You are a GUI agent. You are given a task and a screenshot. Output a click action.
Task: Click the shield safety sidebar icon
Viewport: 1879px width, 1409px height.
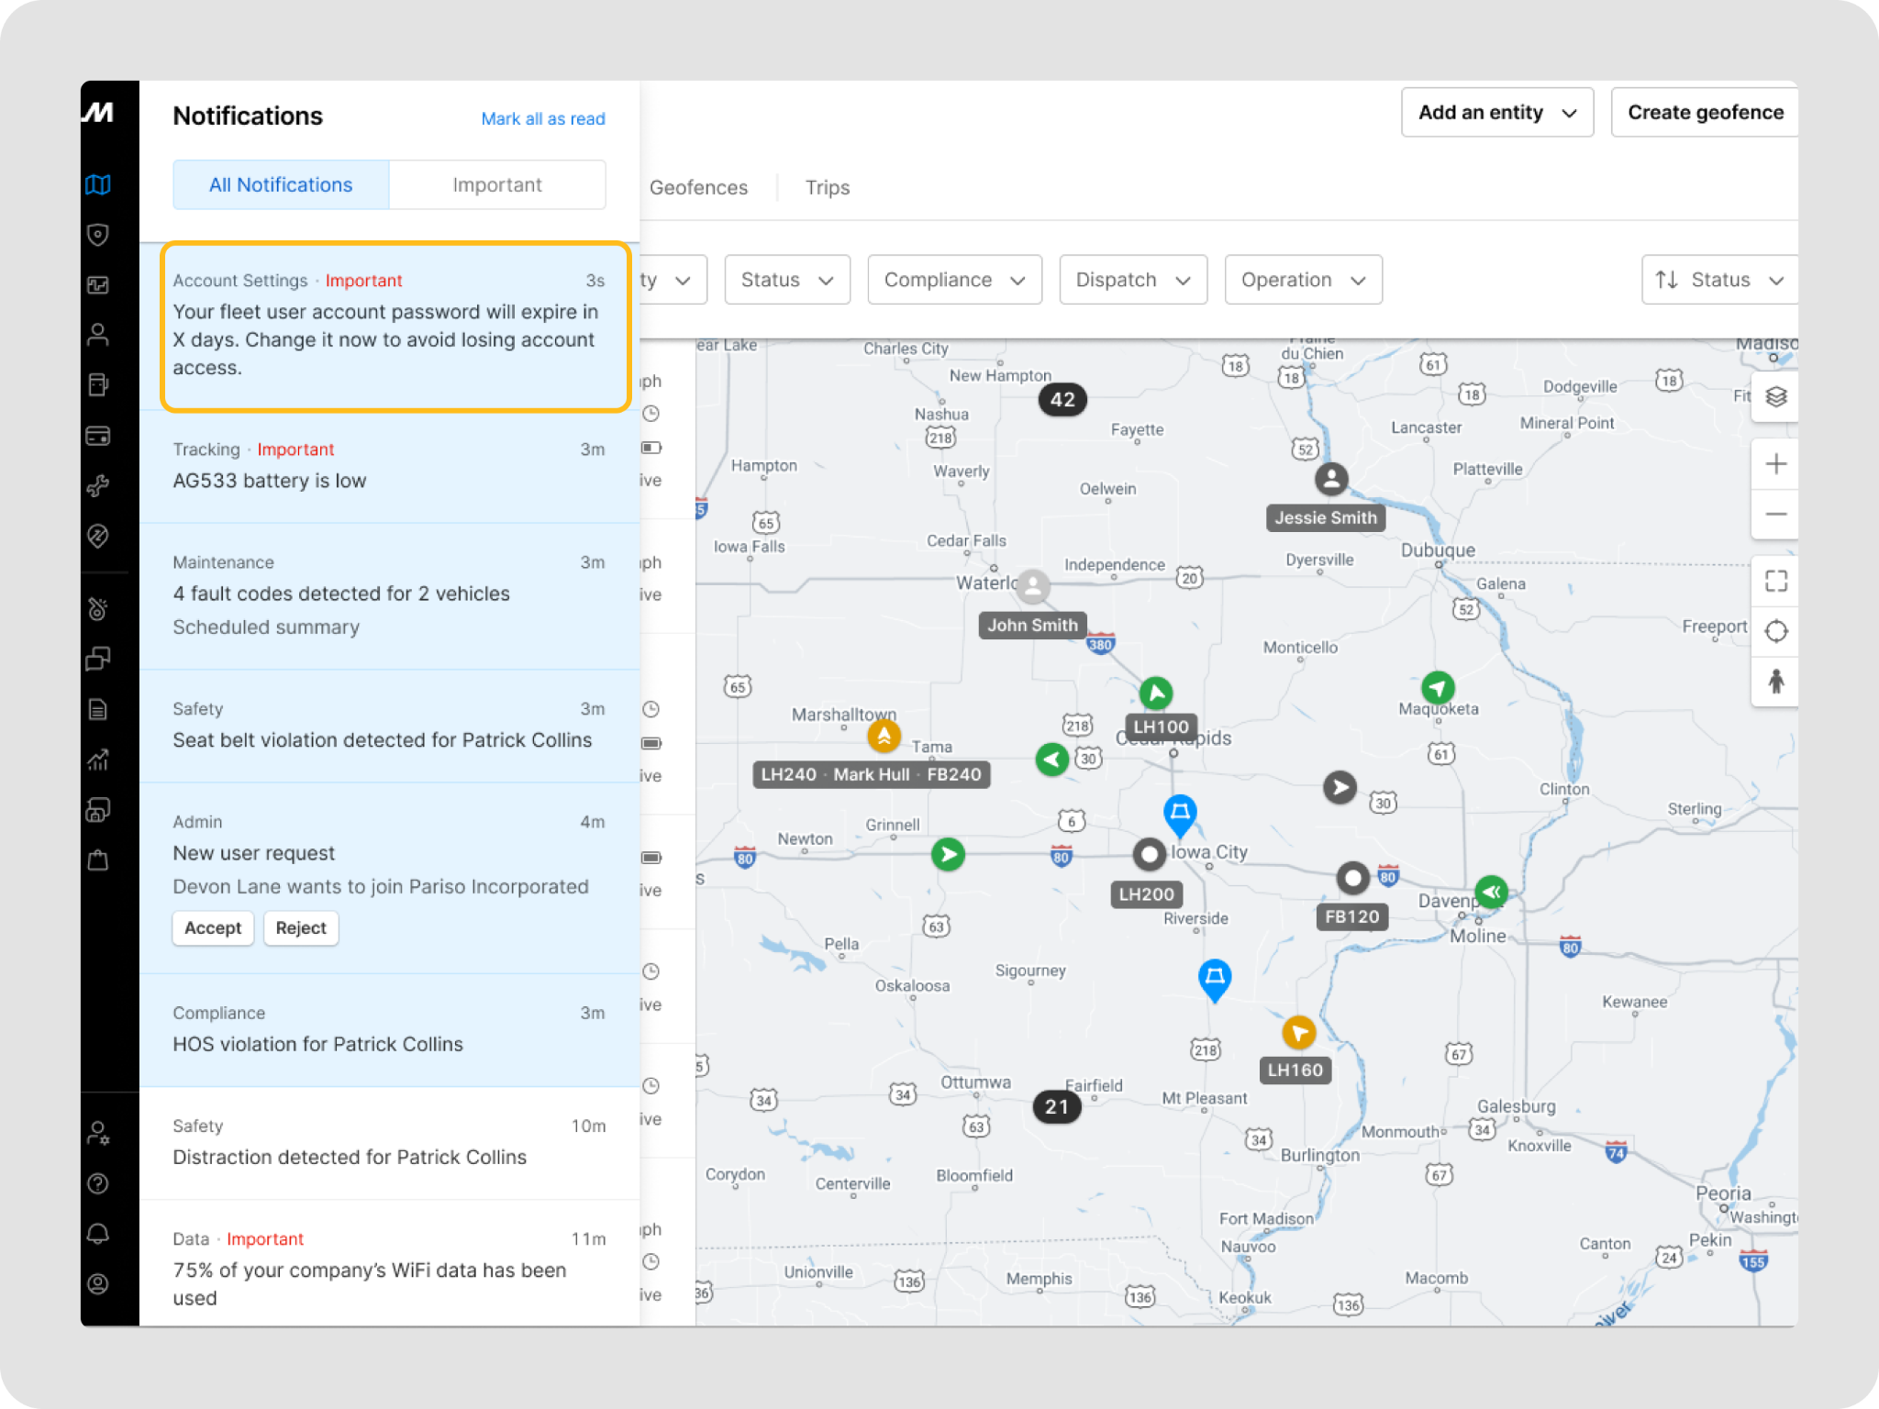point(98,235)
